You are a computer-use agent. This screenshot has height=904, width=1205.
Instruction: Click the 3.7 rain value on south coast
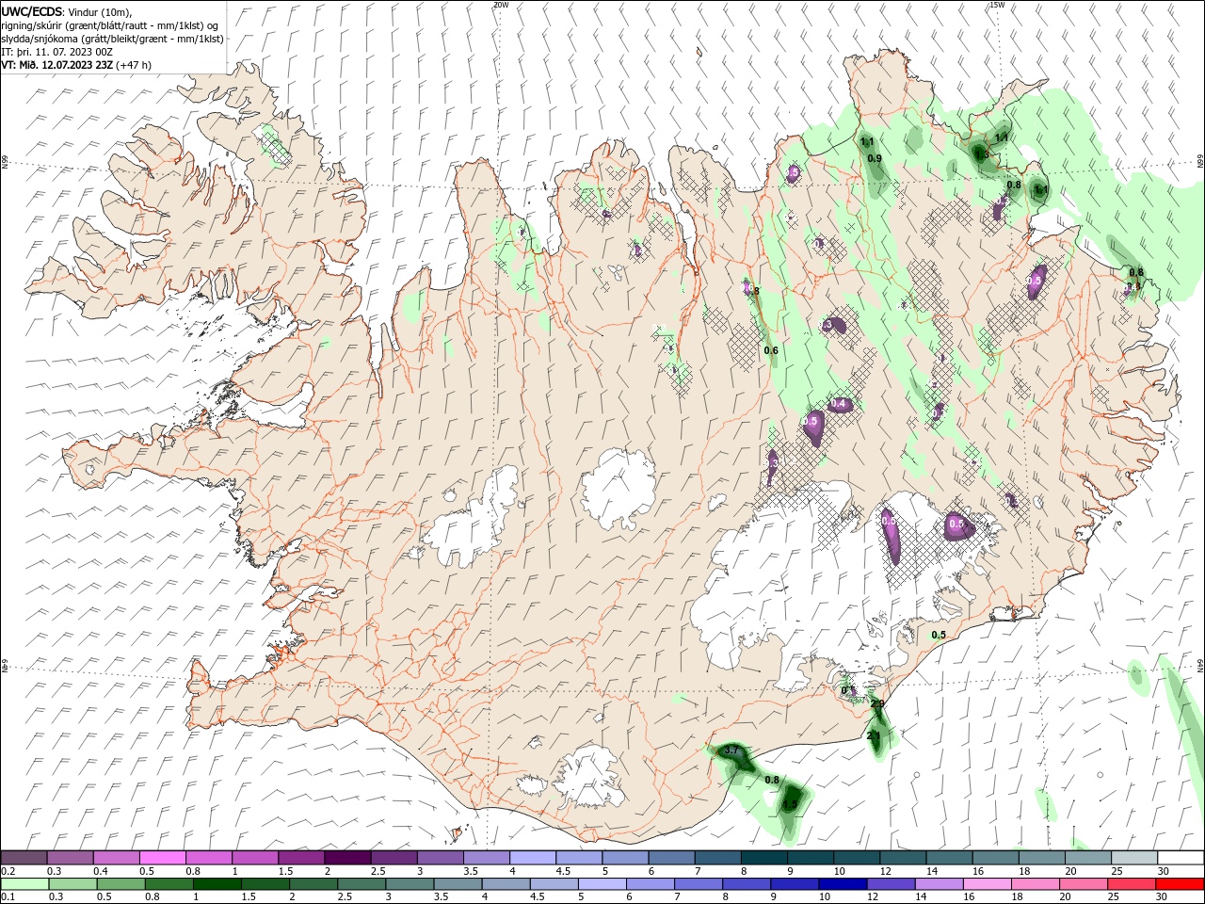(x=731, y=751)
